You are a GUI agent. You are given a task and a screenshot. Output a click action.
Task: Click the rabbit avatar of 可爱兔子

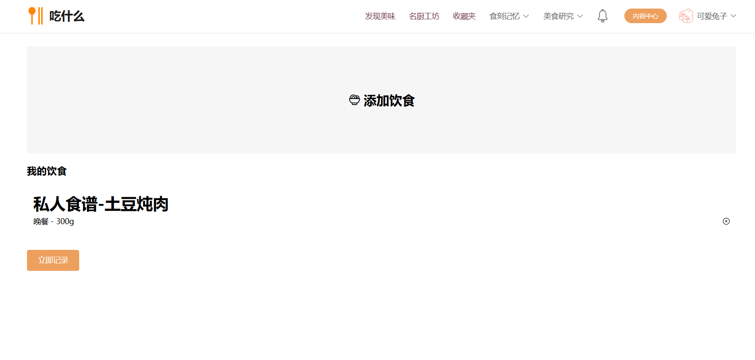(686, 16)
